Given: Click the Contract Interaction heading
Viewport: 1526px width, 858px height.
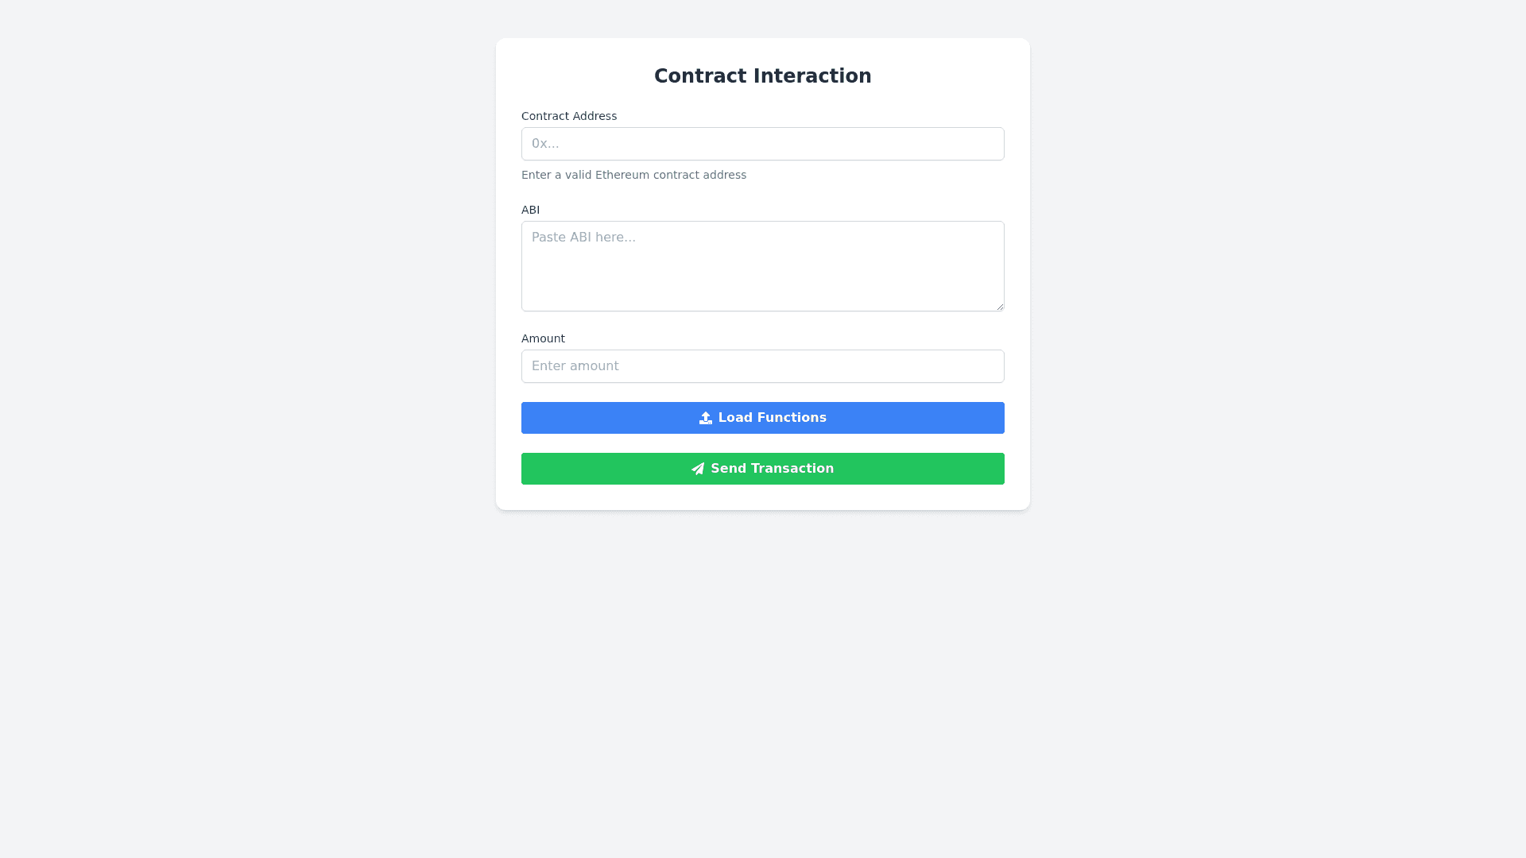Looking at the screenshot, I should [x=763, y=76].
